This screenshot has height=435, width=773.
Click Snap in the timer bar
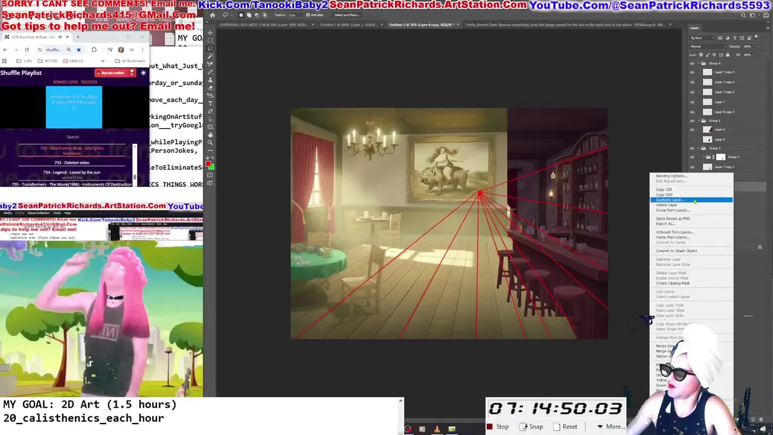[x=531, y=427]
